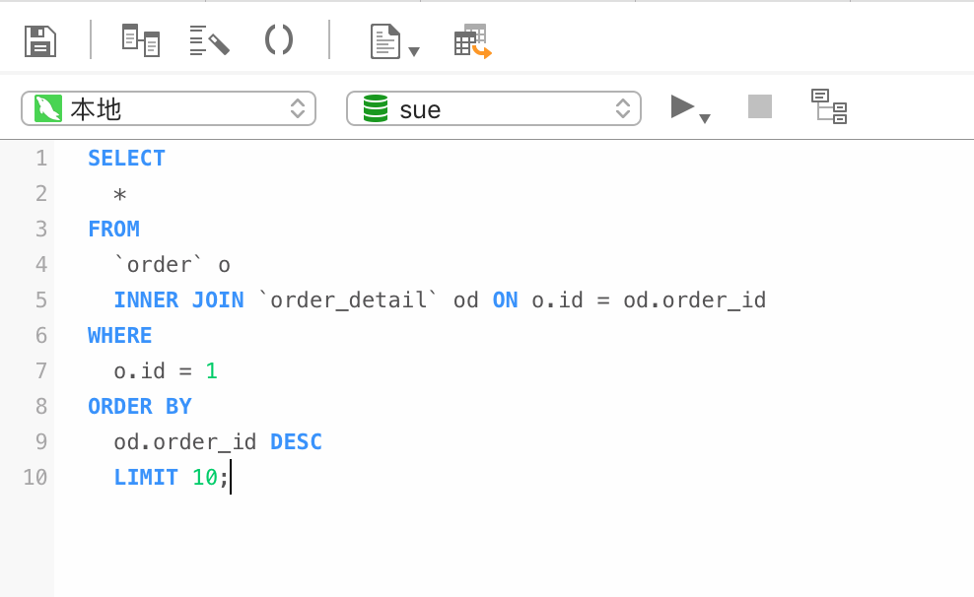This screenshot has height=597, width=974.
Task: Open the 本地 connection selector
Action: (x=168, y=109)
